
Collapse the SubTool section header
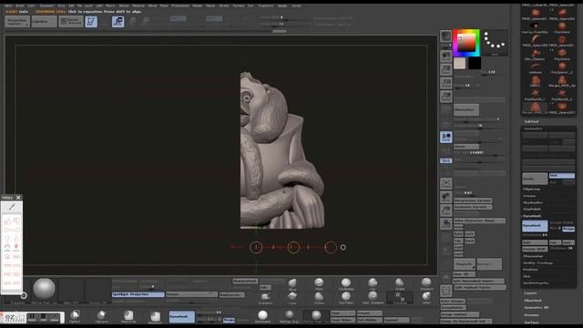point(531,121)
